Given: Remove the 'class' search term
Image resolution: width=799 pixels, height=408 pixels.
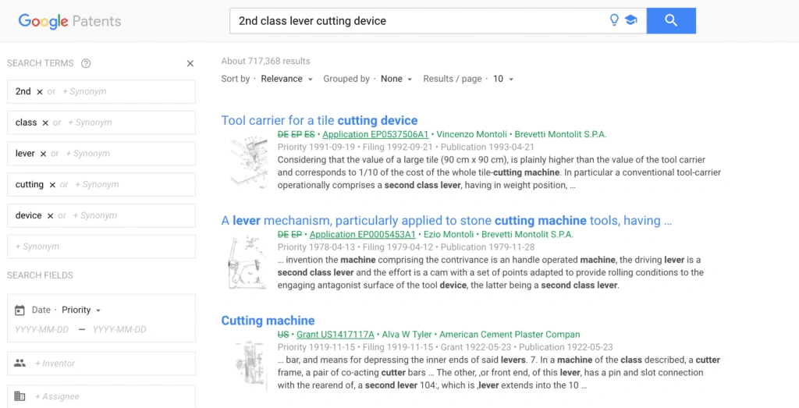Looking at the screenshot, I should [45, 122].
